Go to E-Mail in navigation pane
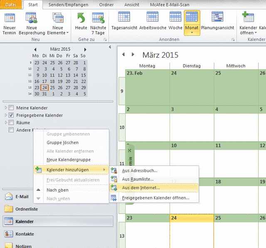Viewport: 266px width, 248px height. click(x=22, y=196)
